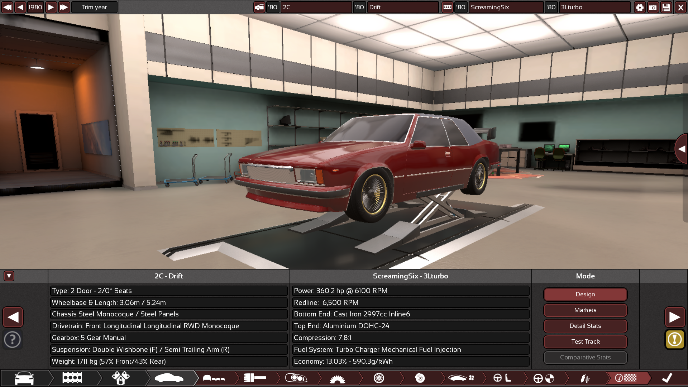Click the greyed Comparative Stats button

pos(585,357)
